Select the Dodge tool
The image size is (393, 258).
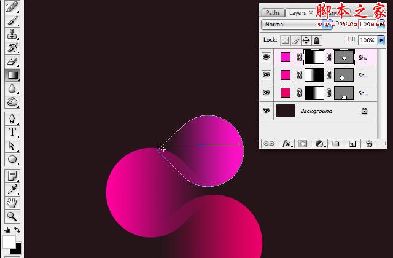point(12,102)
